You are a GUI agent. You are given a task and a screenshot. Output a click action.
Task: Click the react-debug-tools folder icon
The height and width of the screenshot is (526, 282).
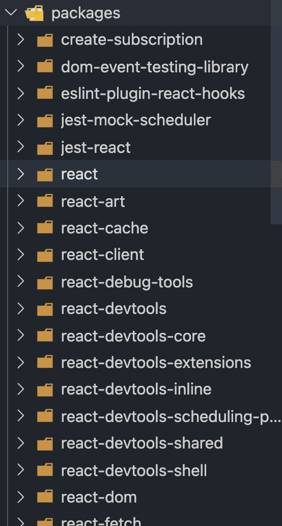45,282
